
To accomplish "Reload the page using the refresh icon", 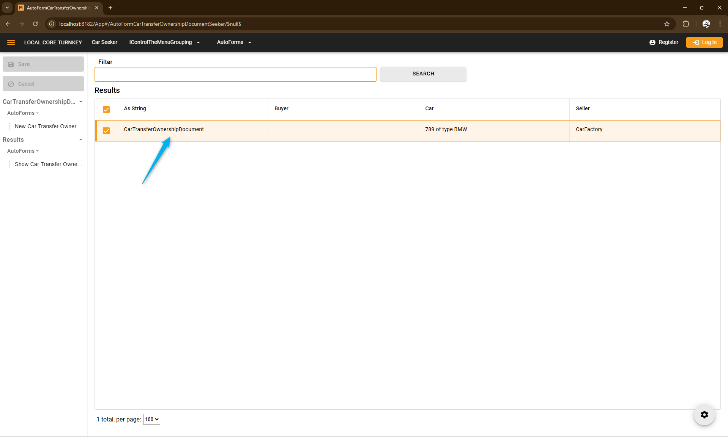I will (35, 24).
